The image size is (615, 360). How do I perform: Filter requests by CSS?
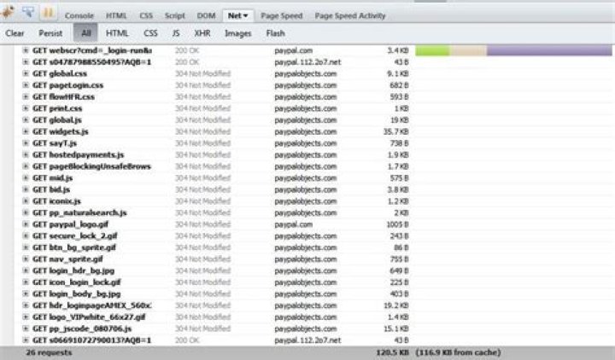tap(150, 33)
